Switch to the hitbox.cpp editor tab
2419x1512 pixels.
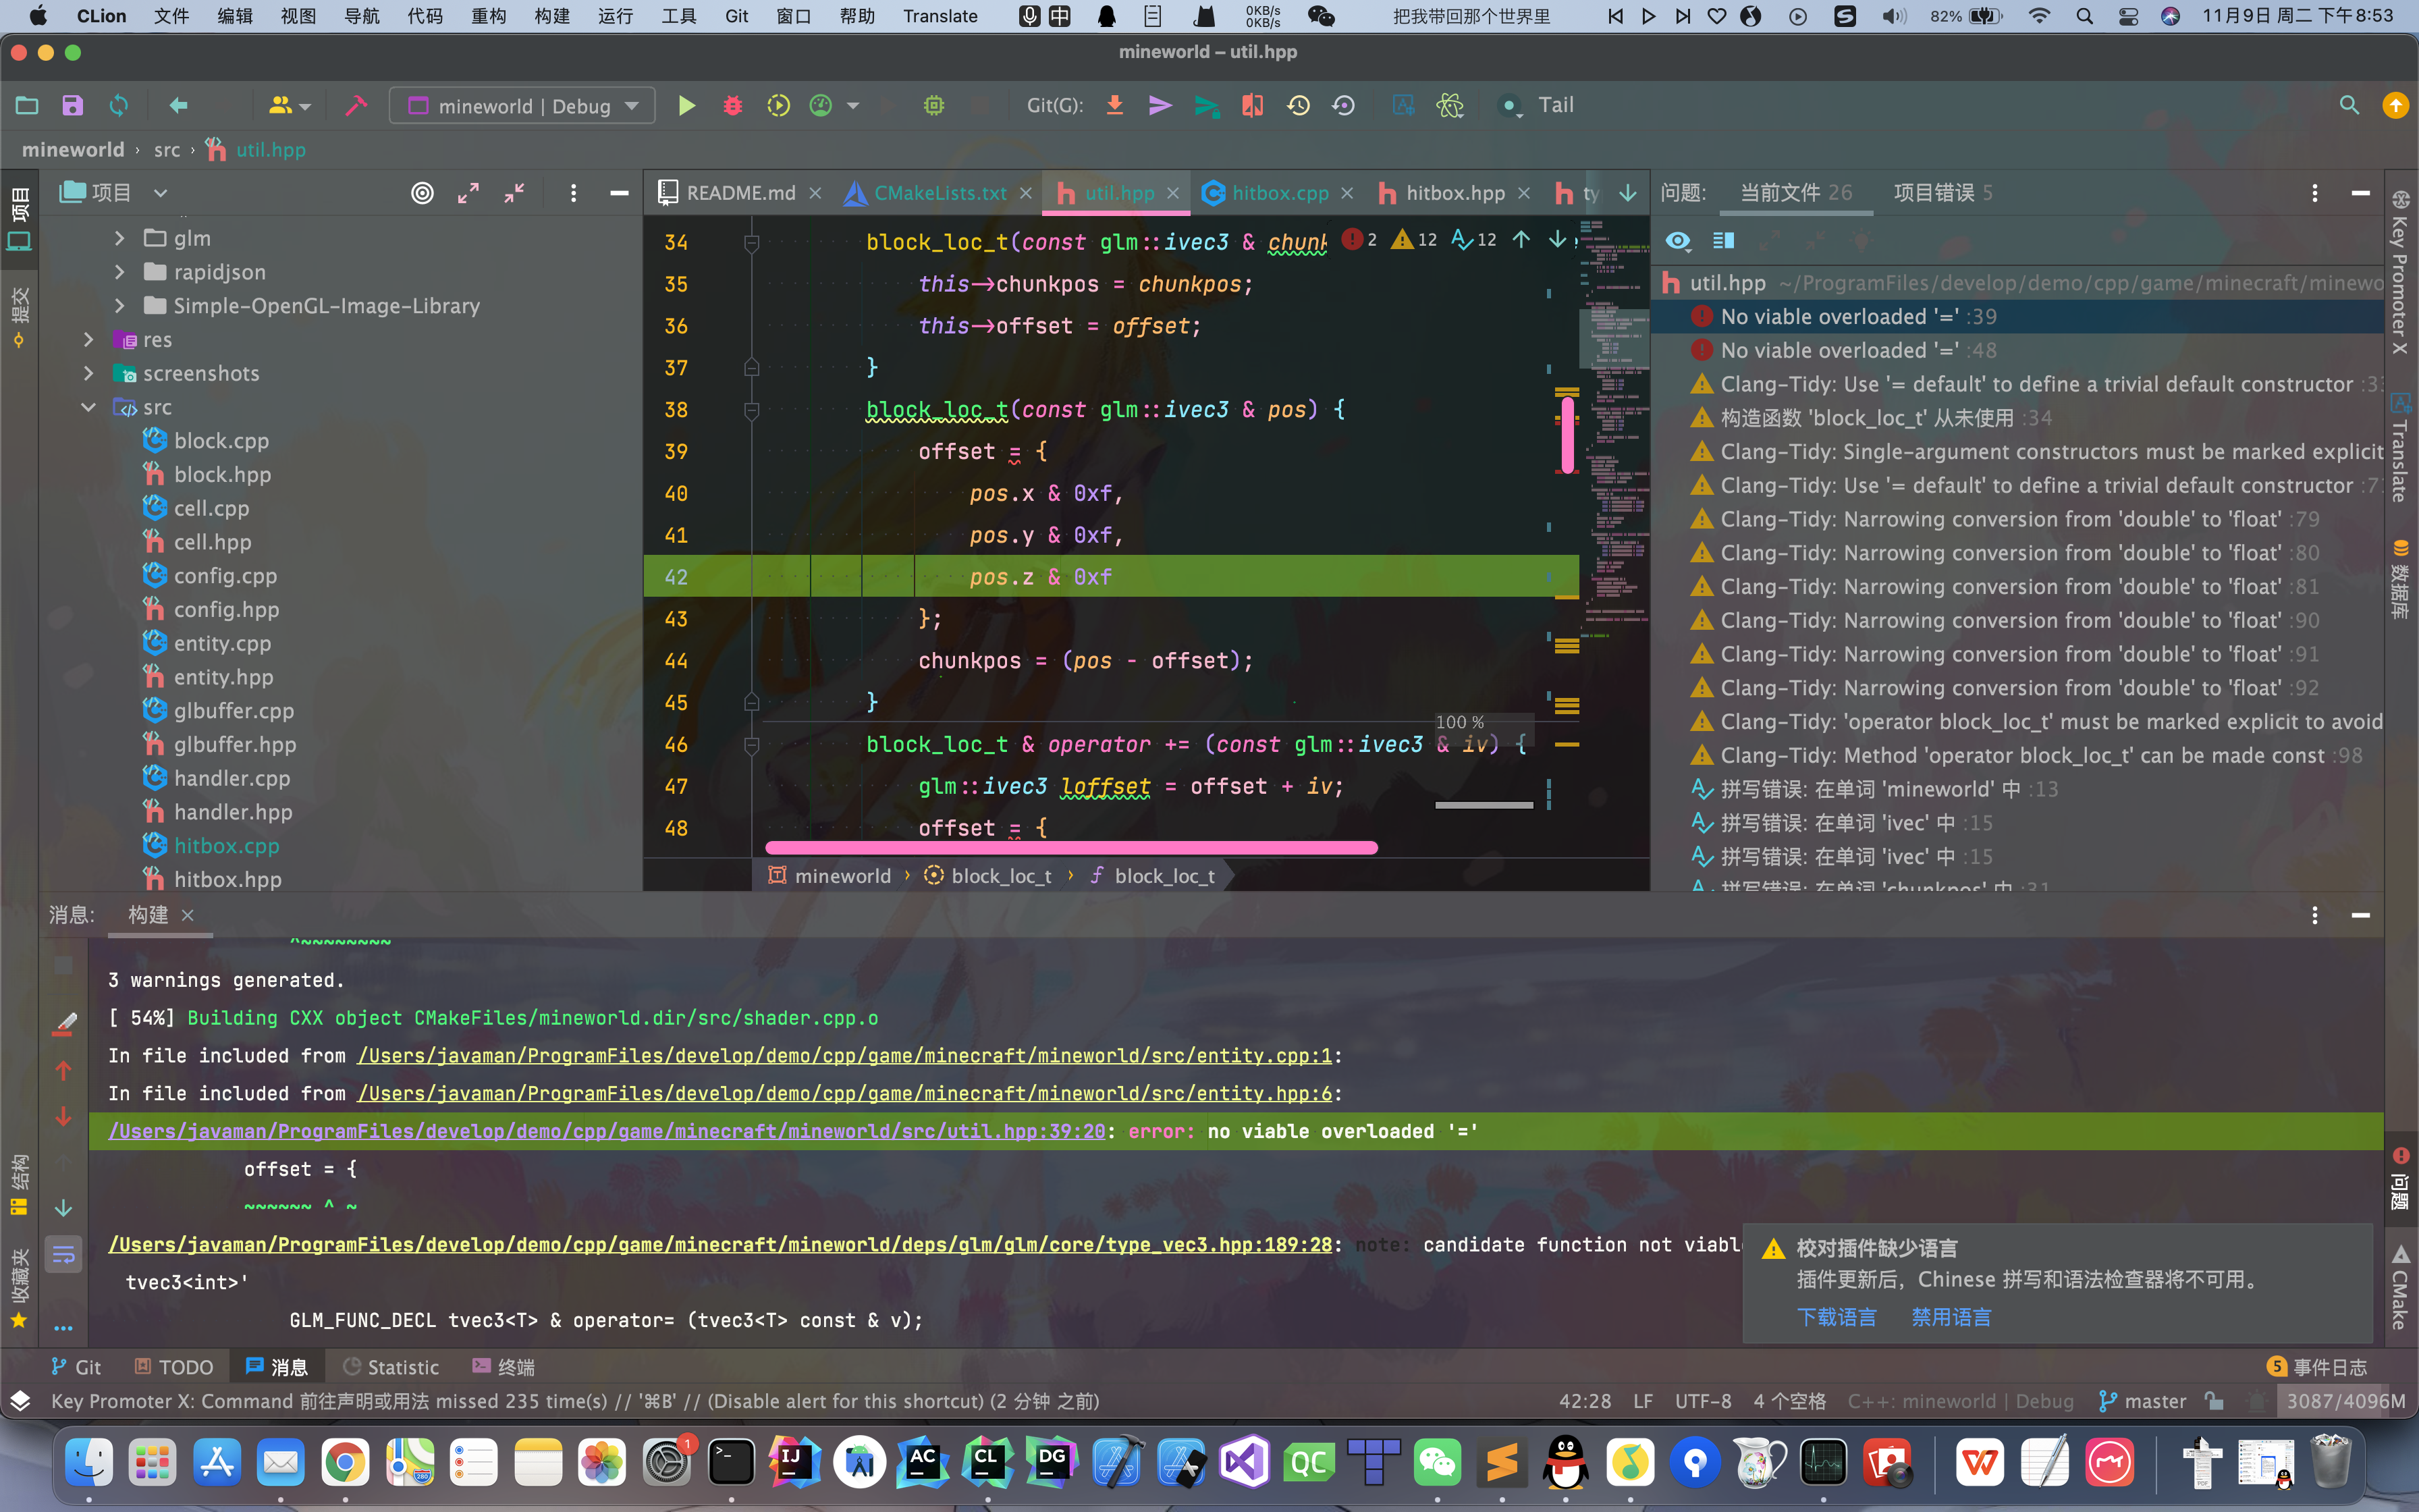coord(1278,193)
